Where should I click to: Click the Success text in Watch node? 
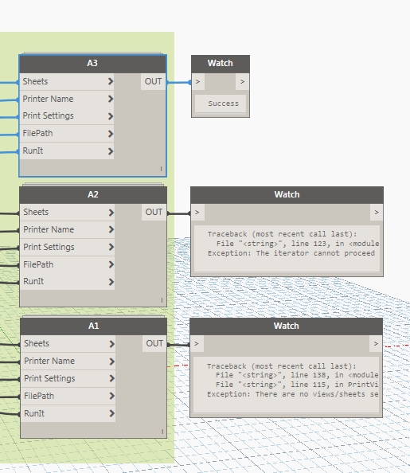[223, 104]
